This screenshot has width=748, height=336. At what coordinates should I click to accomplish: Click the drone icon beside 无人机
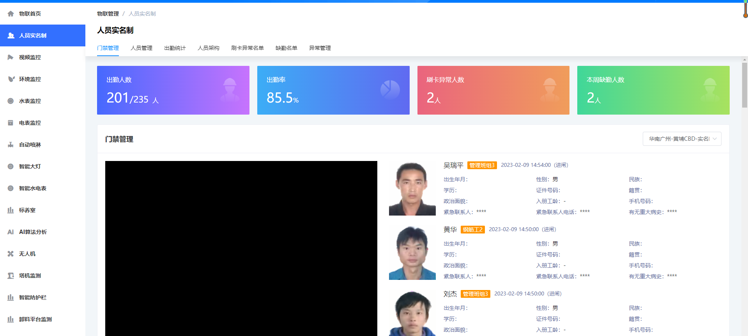[11, 254]
